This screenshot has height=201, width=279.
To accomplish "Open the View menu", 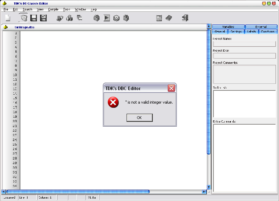I will pos(40,9).
